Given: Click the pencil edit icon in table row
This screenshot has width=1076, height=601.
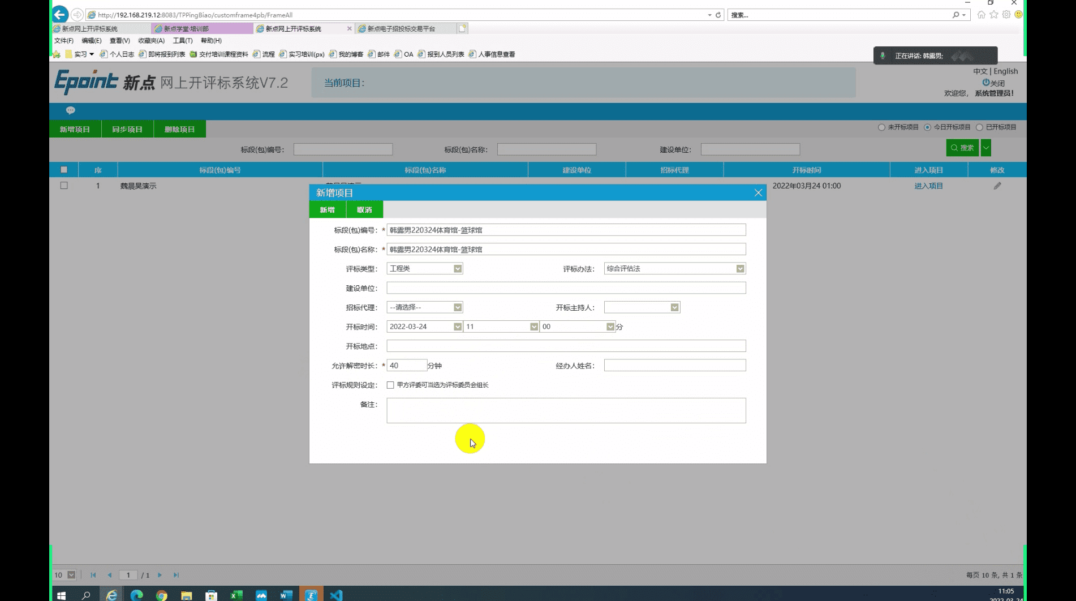Looking at the screenshot, I should click(x=997, y=186).
